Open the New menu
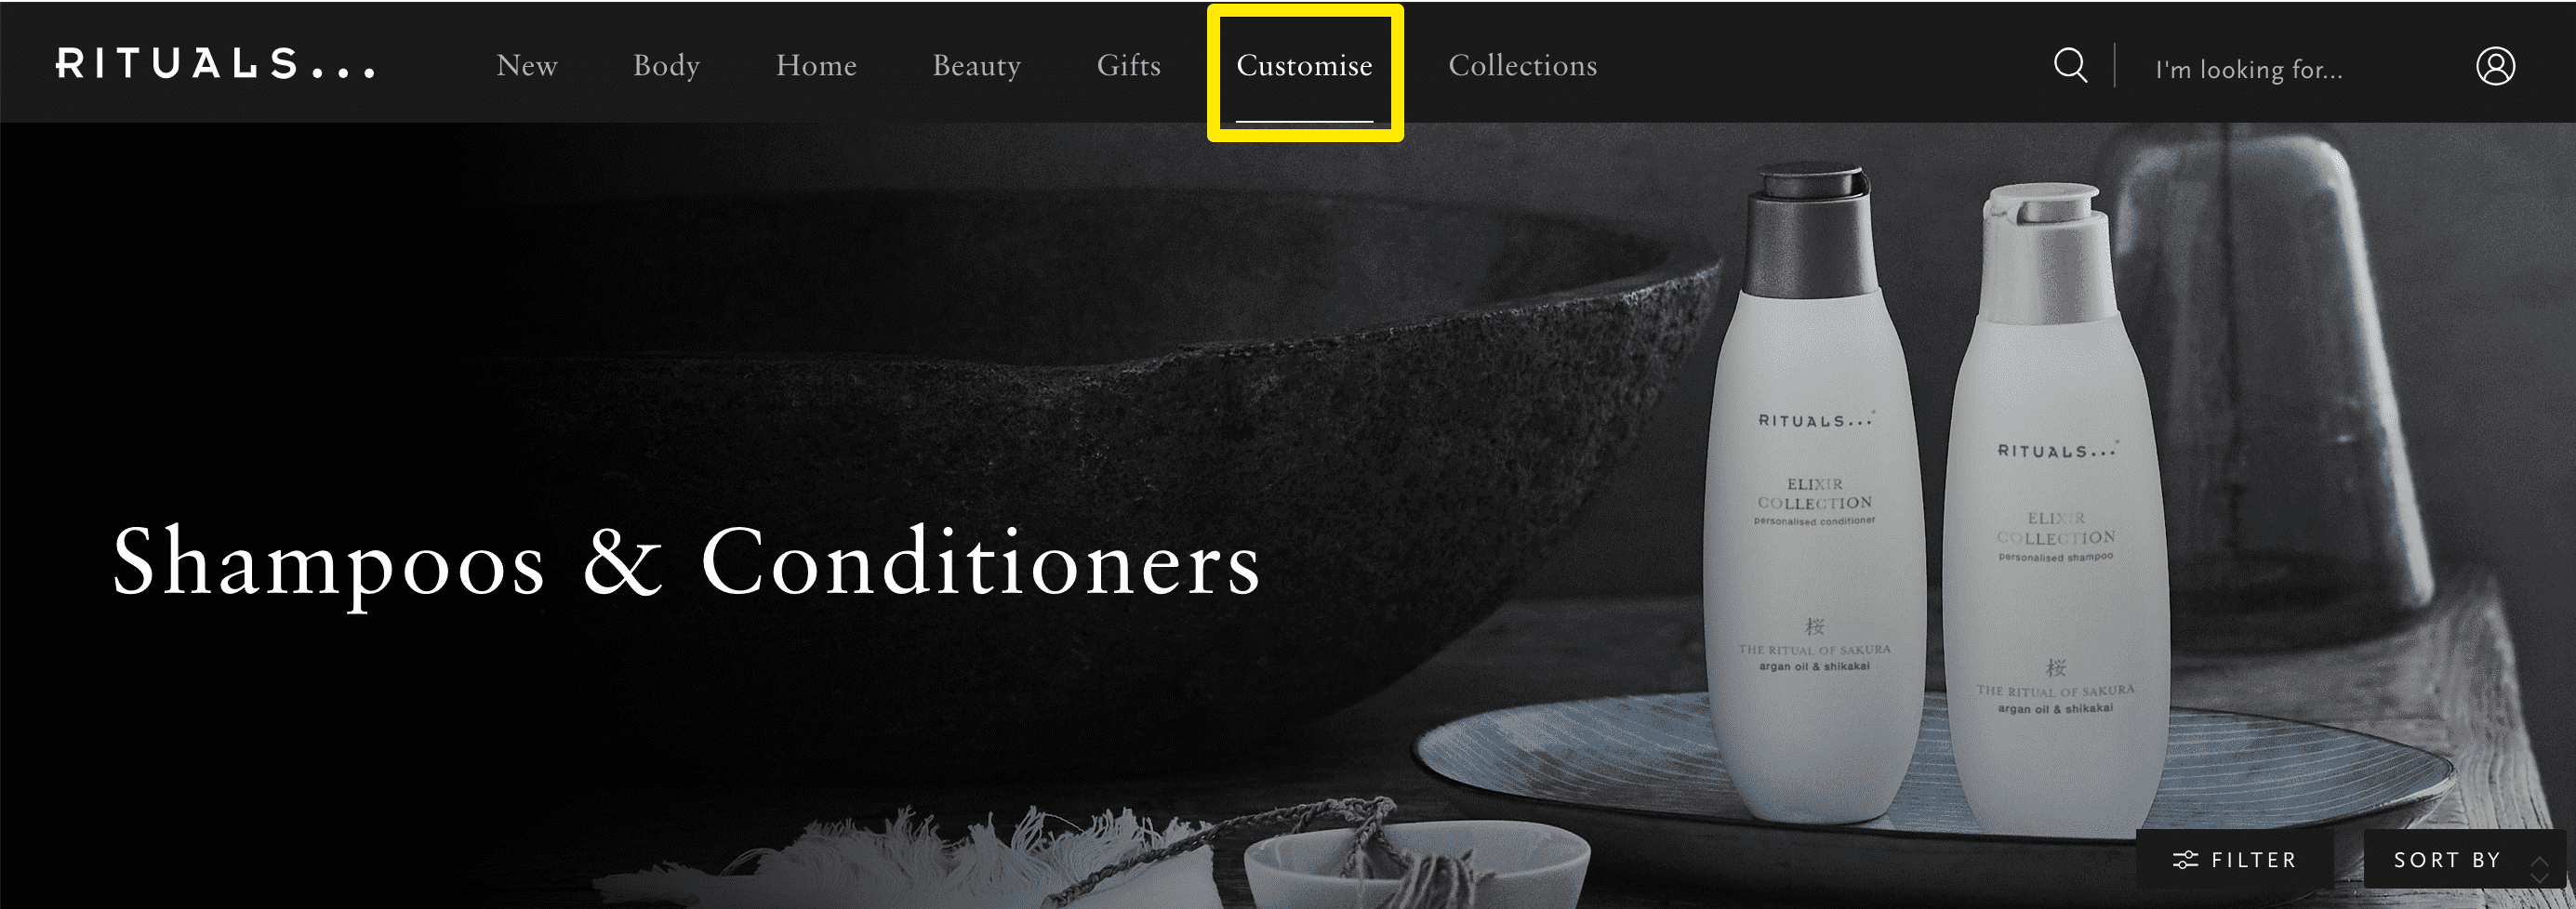 [x=527, y=66]
